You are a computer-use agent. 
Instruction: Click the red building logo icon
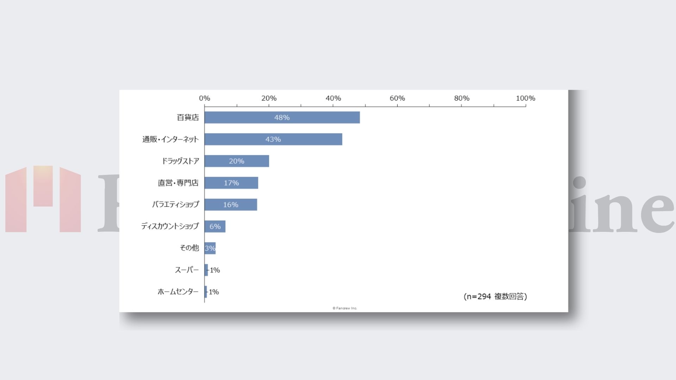click(x=43, y=199)
